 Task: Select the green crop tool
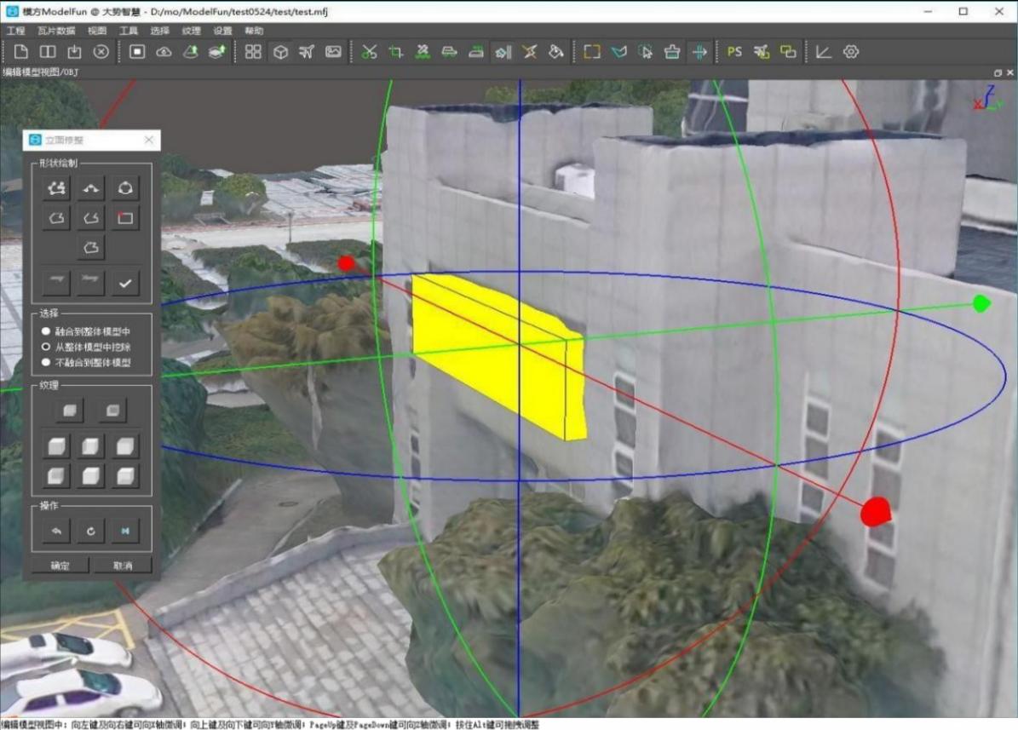tap(396, 52)
